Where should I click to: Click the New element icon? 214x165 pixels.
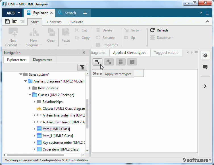[13, 32]
